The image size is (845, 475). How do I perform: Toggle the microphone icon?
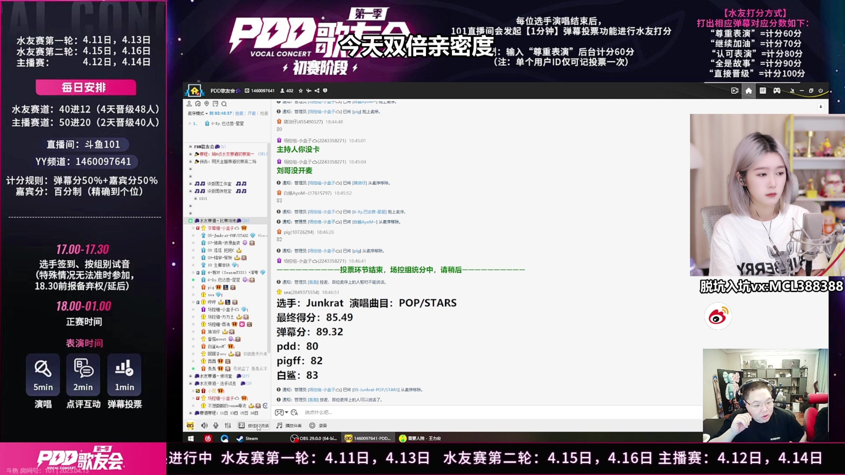click(x=216, y=426)
